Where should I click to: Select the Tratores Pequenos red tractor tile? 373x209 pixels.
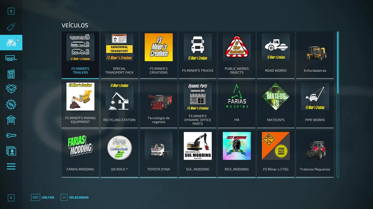315,154
